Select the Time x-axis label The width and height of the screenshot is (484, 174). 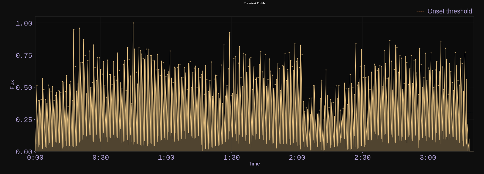click(254, 164)
